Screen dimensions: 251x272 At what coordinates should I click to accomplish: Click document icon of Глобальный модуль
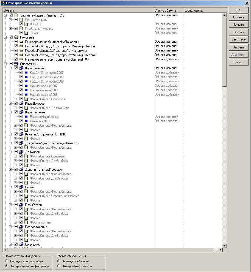[21, 29]
